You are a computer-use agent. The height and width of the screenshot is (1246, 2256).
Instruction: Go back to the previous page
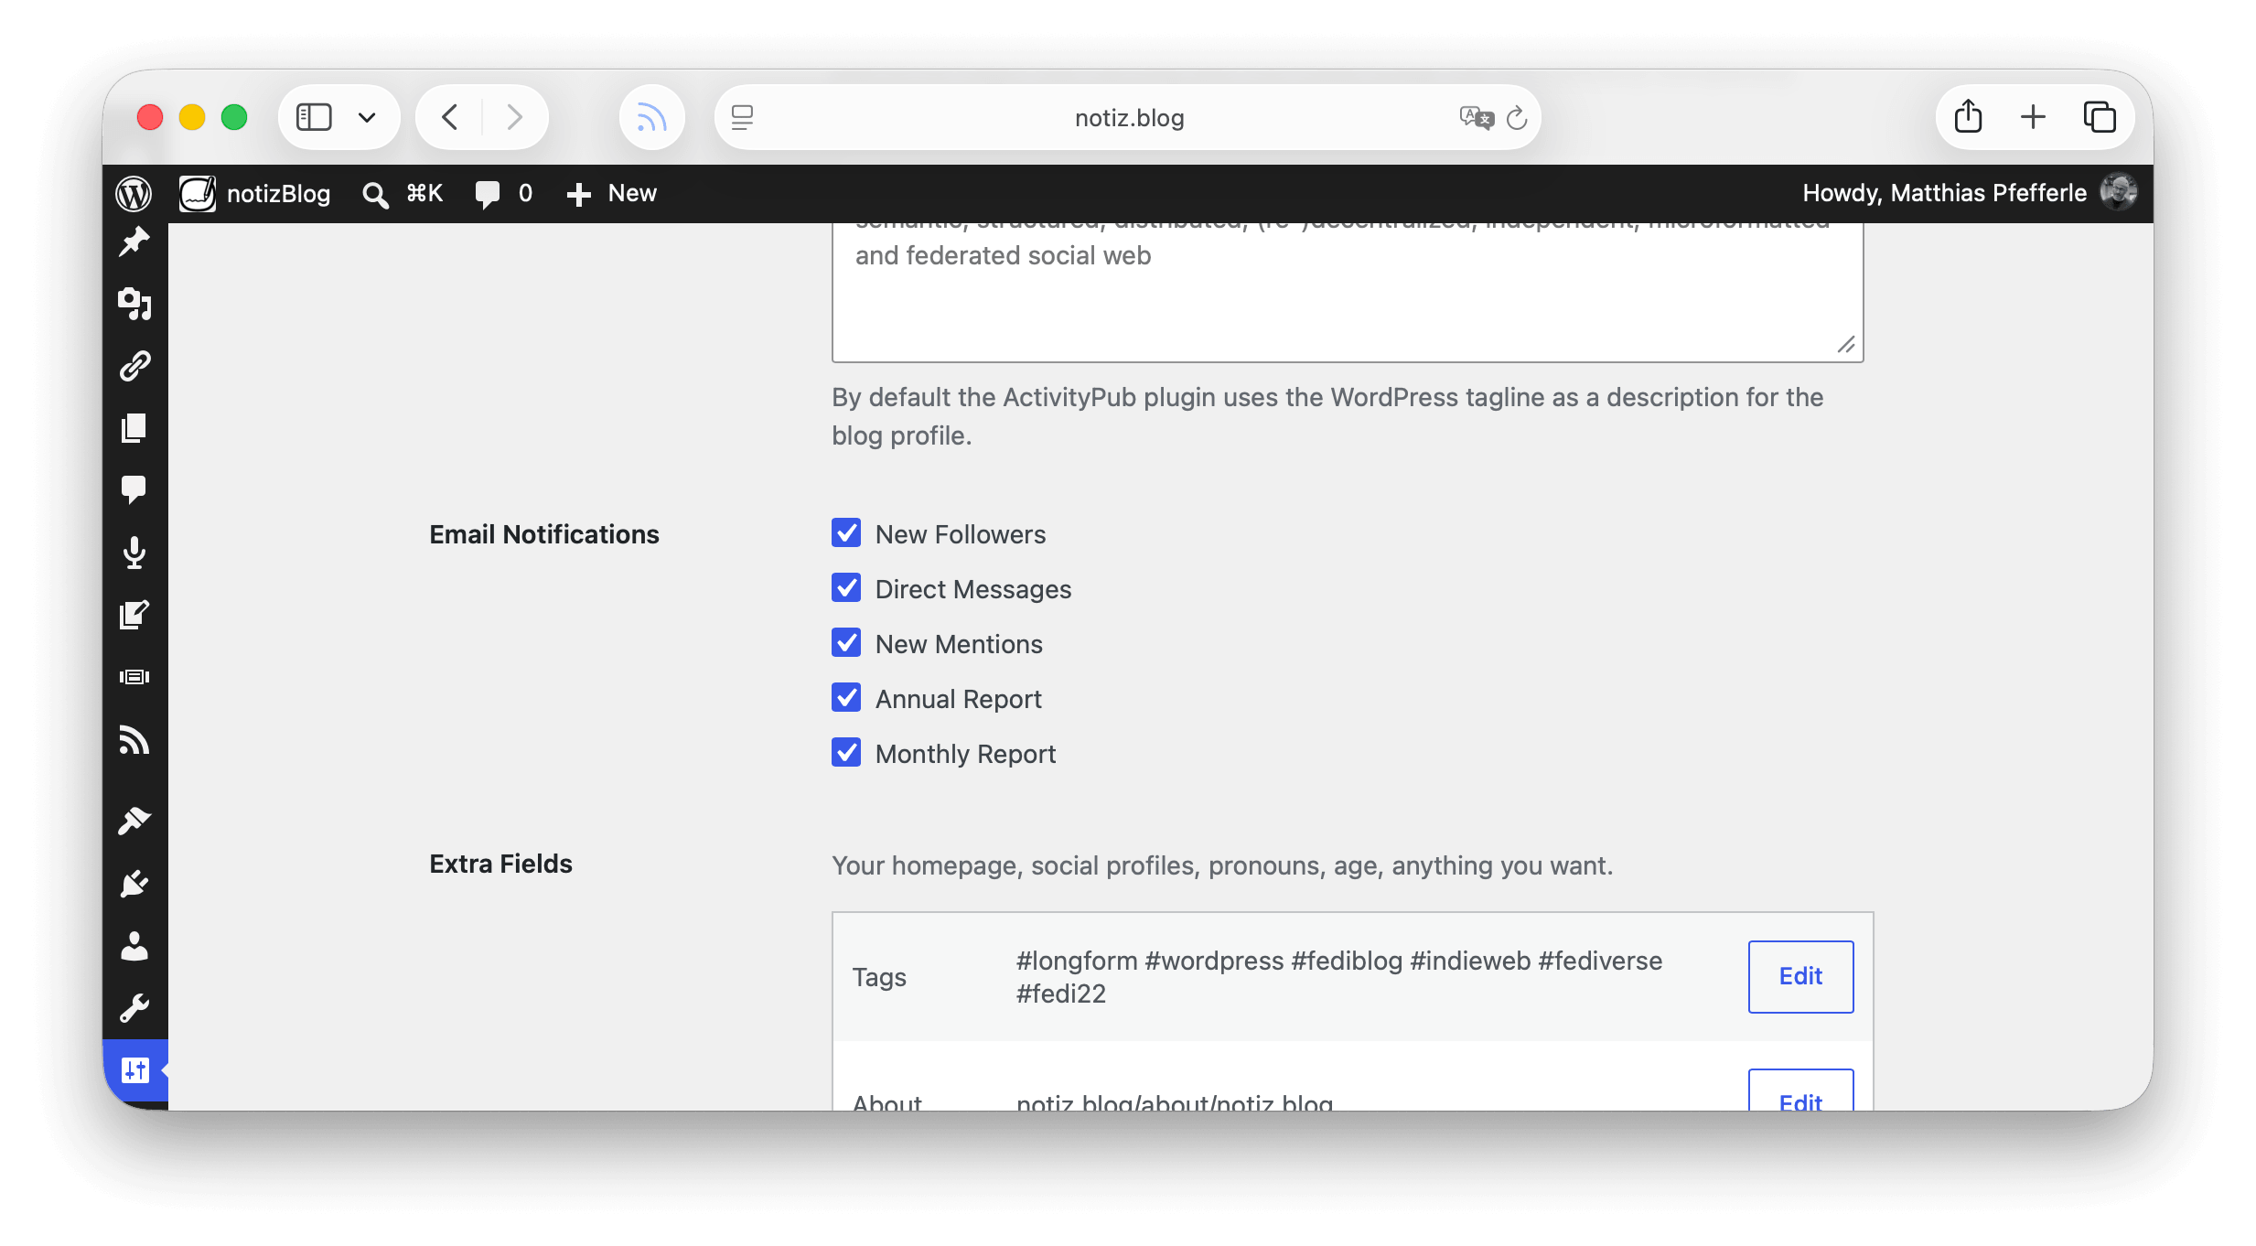(449, 117)
